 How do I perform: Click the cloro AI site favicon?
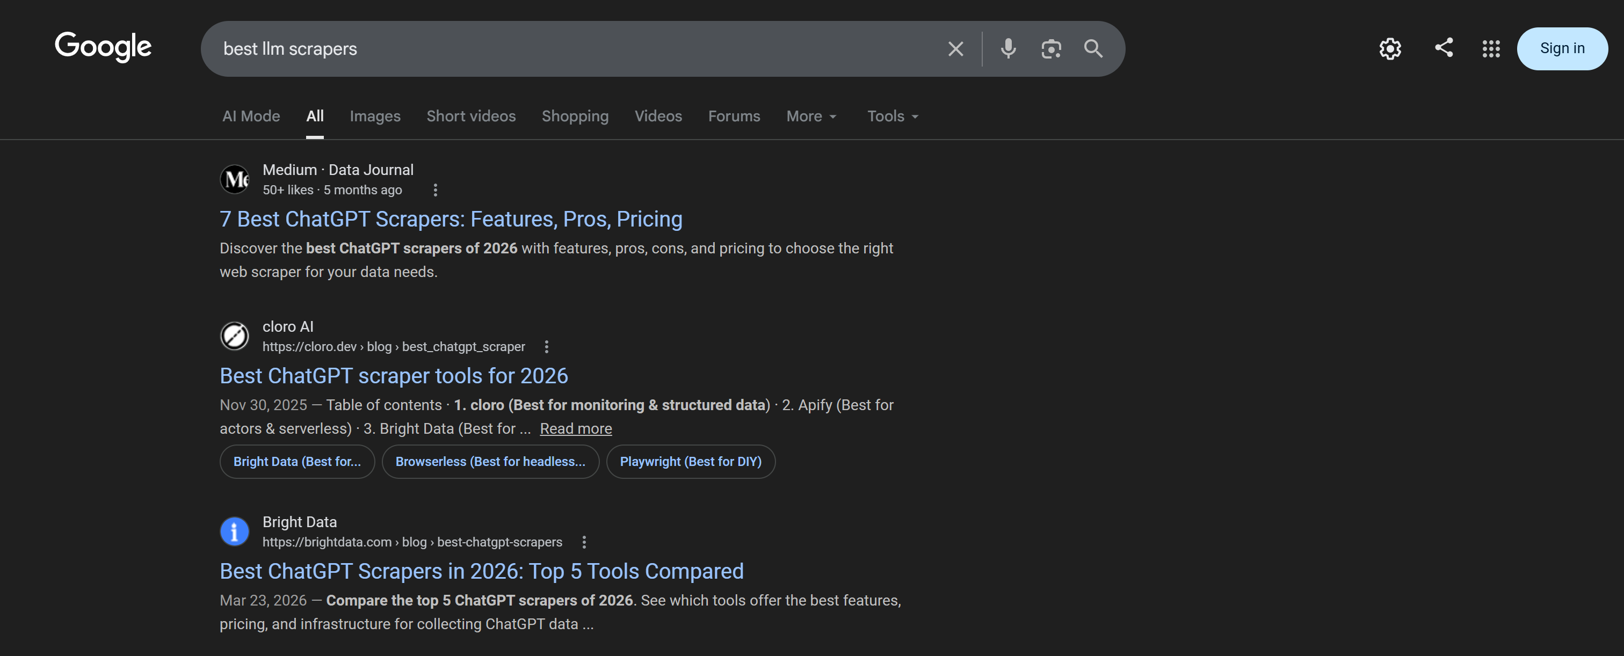235,336
